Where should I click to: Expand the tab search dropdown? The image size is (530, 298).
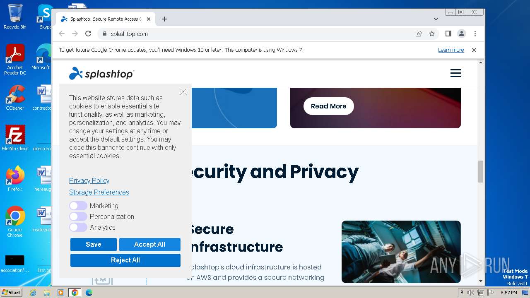pos(436,19)
